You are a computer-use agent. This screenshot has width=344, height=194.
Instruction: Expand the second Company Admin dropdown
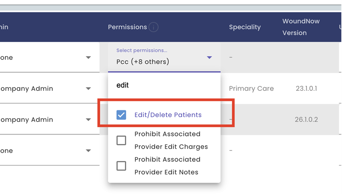pos(88,120)
